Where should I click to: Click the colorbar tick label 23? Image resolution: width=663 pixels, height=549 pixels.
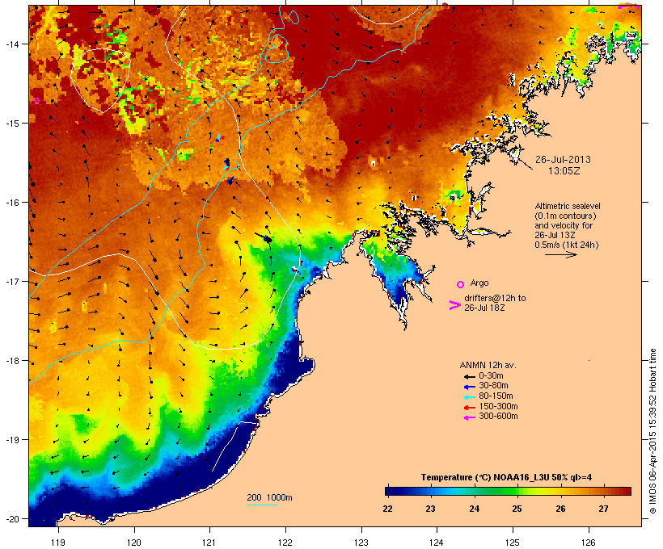tap(430, 509)
